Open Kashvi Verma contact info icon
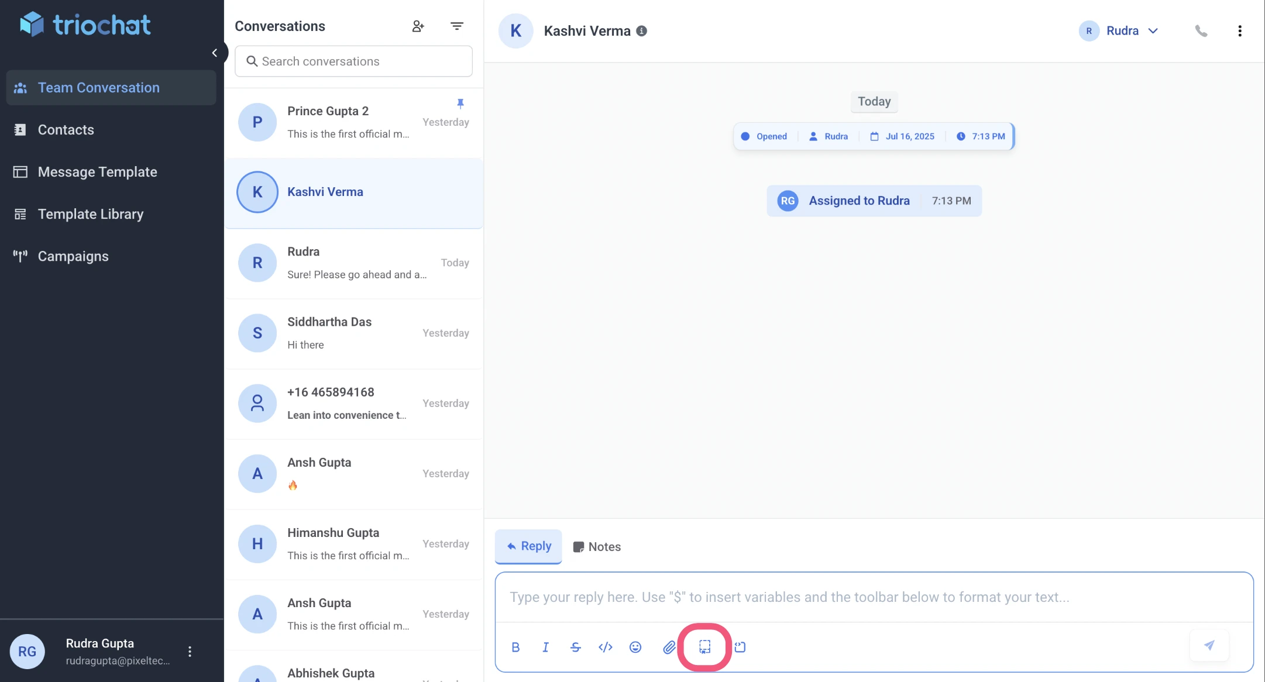 point(641,31)
